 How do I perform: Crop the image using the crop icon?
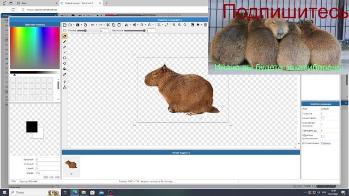click(x=159, y=25)
